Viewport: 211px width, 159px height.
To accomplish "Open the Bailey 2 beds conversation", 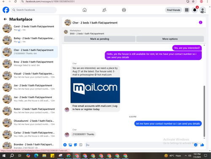I will click(x=30, y=40).
